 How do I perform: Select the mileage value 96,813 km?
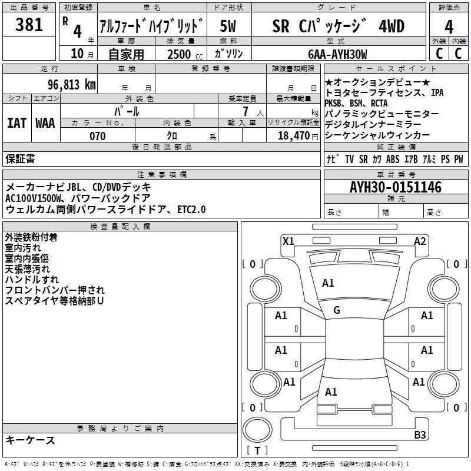[67, 84]
